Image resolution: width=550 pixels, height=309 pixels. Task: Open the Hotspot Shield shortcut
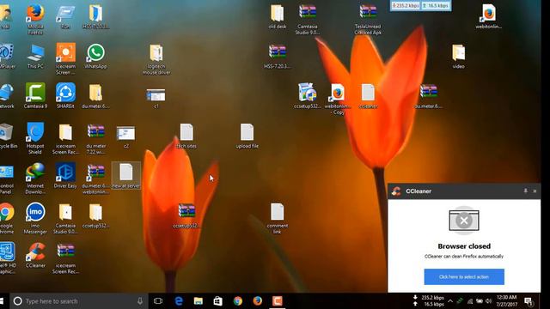[35, 138]
